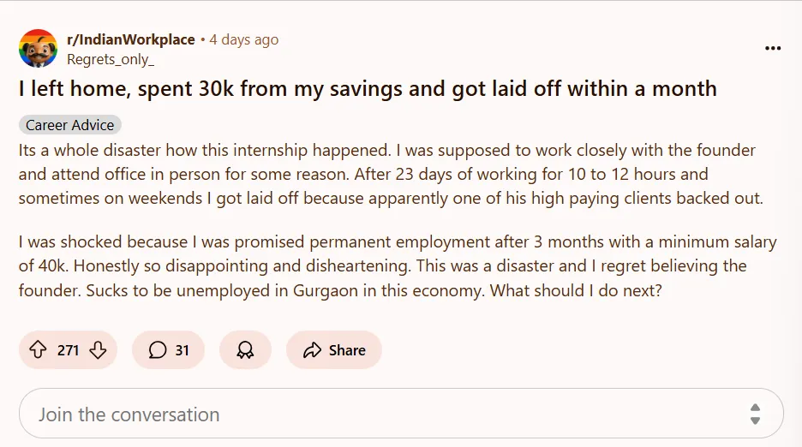Click the up triangle in the comment box

[x=755, y=408]
